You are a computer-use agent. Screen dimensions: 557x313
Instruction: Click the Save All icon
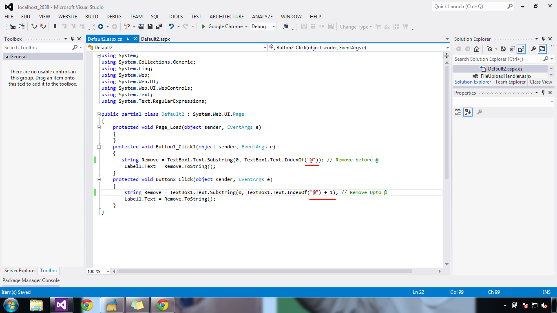(158, 26)
